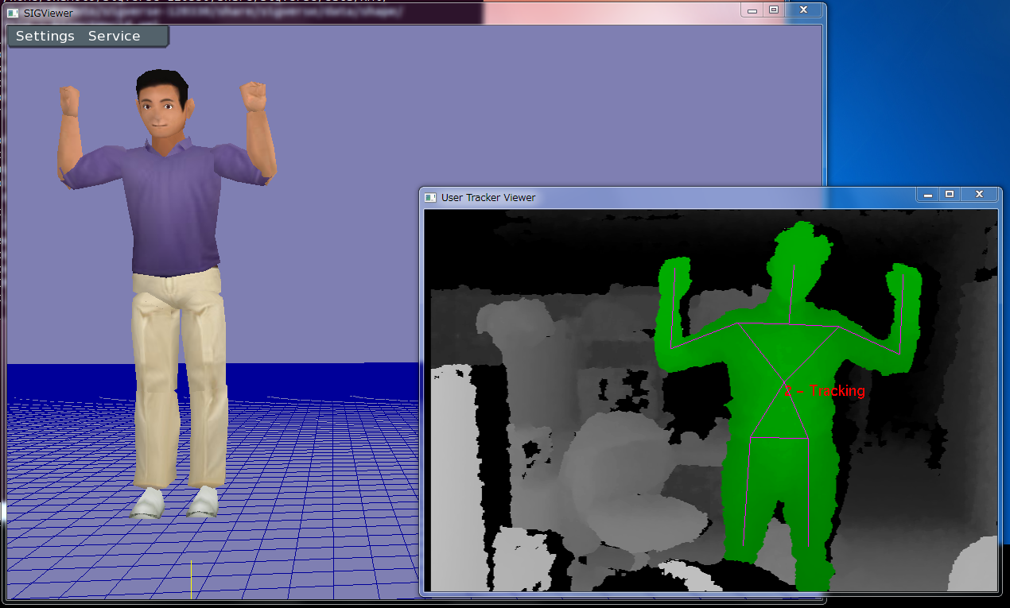Select the User Tracker Viewer title bar

click(636, 197)
